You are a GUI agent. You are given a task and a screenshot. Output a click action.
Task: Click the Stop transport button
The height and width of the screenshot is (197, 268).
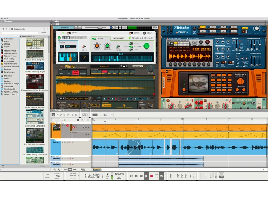[141, 176]
